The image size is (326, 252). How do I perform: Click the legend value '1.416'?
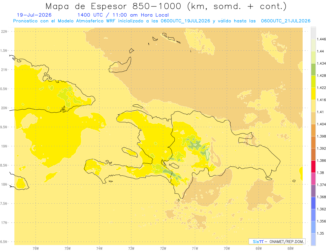click(x=321, y=100)
